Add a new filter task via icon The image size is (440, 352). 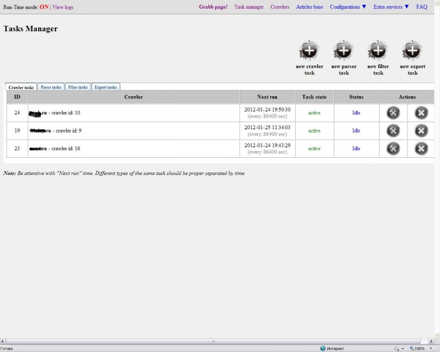click(x=377, y=51)
